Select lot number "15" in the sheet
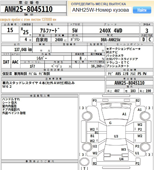Screen dimensions: 154x170 click(10, 30)
